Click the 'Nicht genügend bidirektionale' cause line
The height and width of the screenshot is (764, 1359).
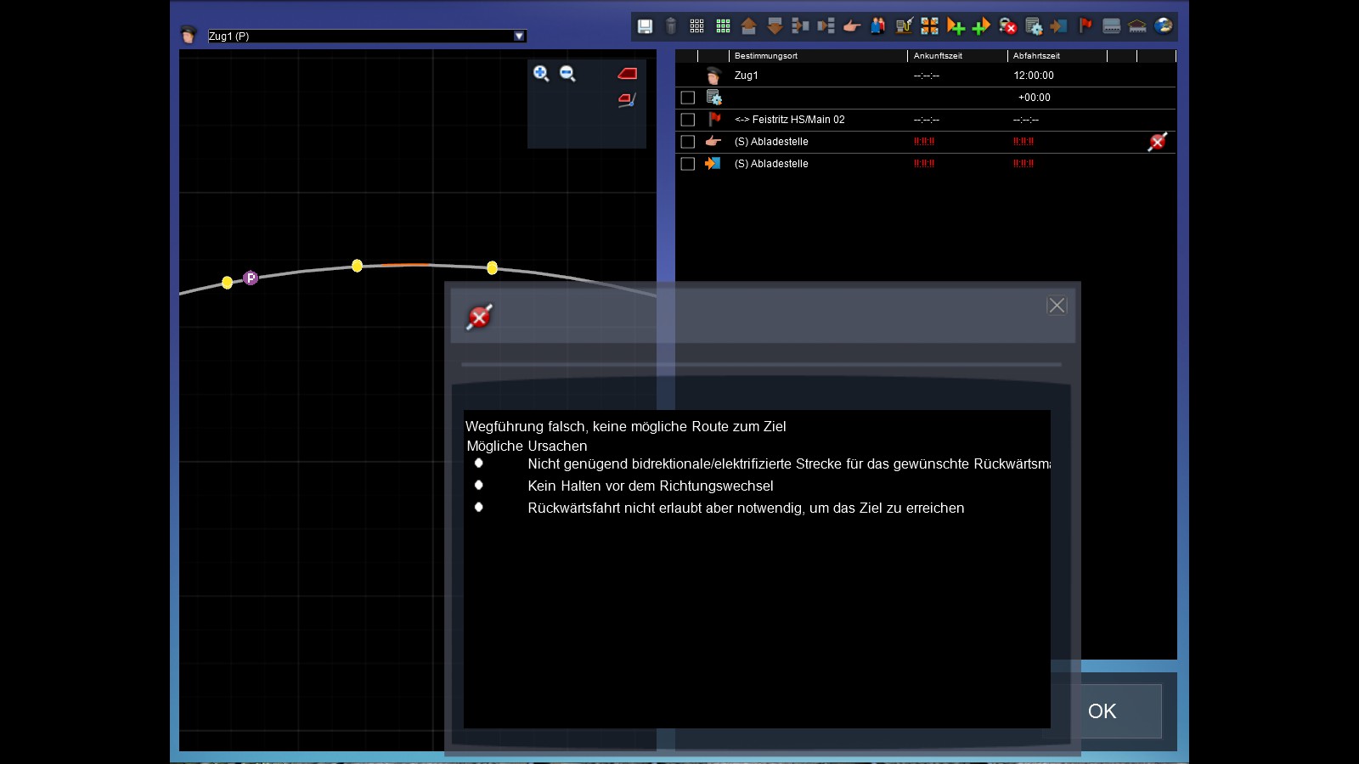(x=789, y=463)
